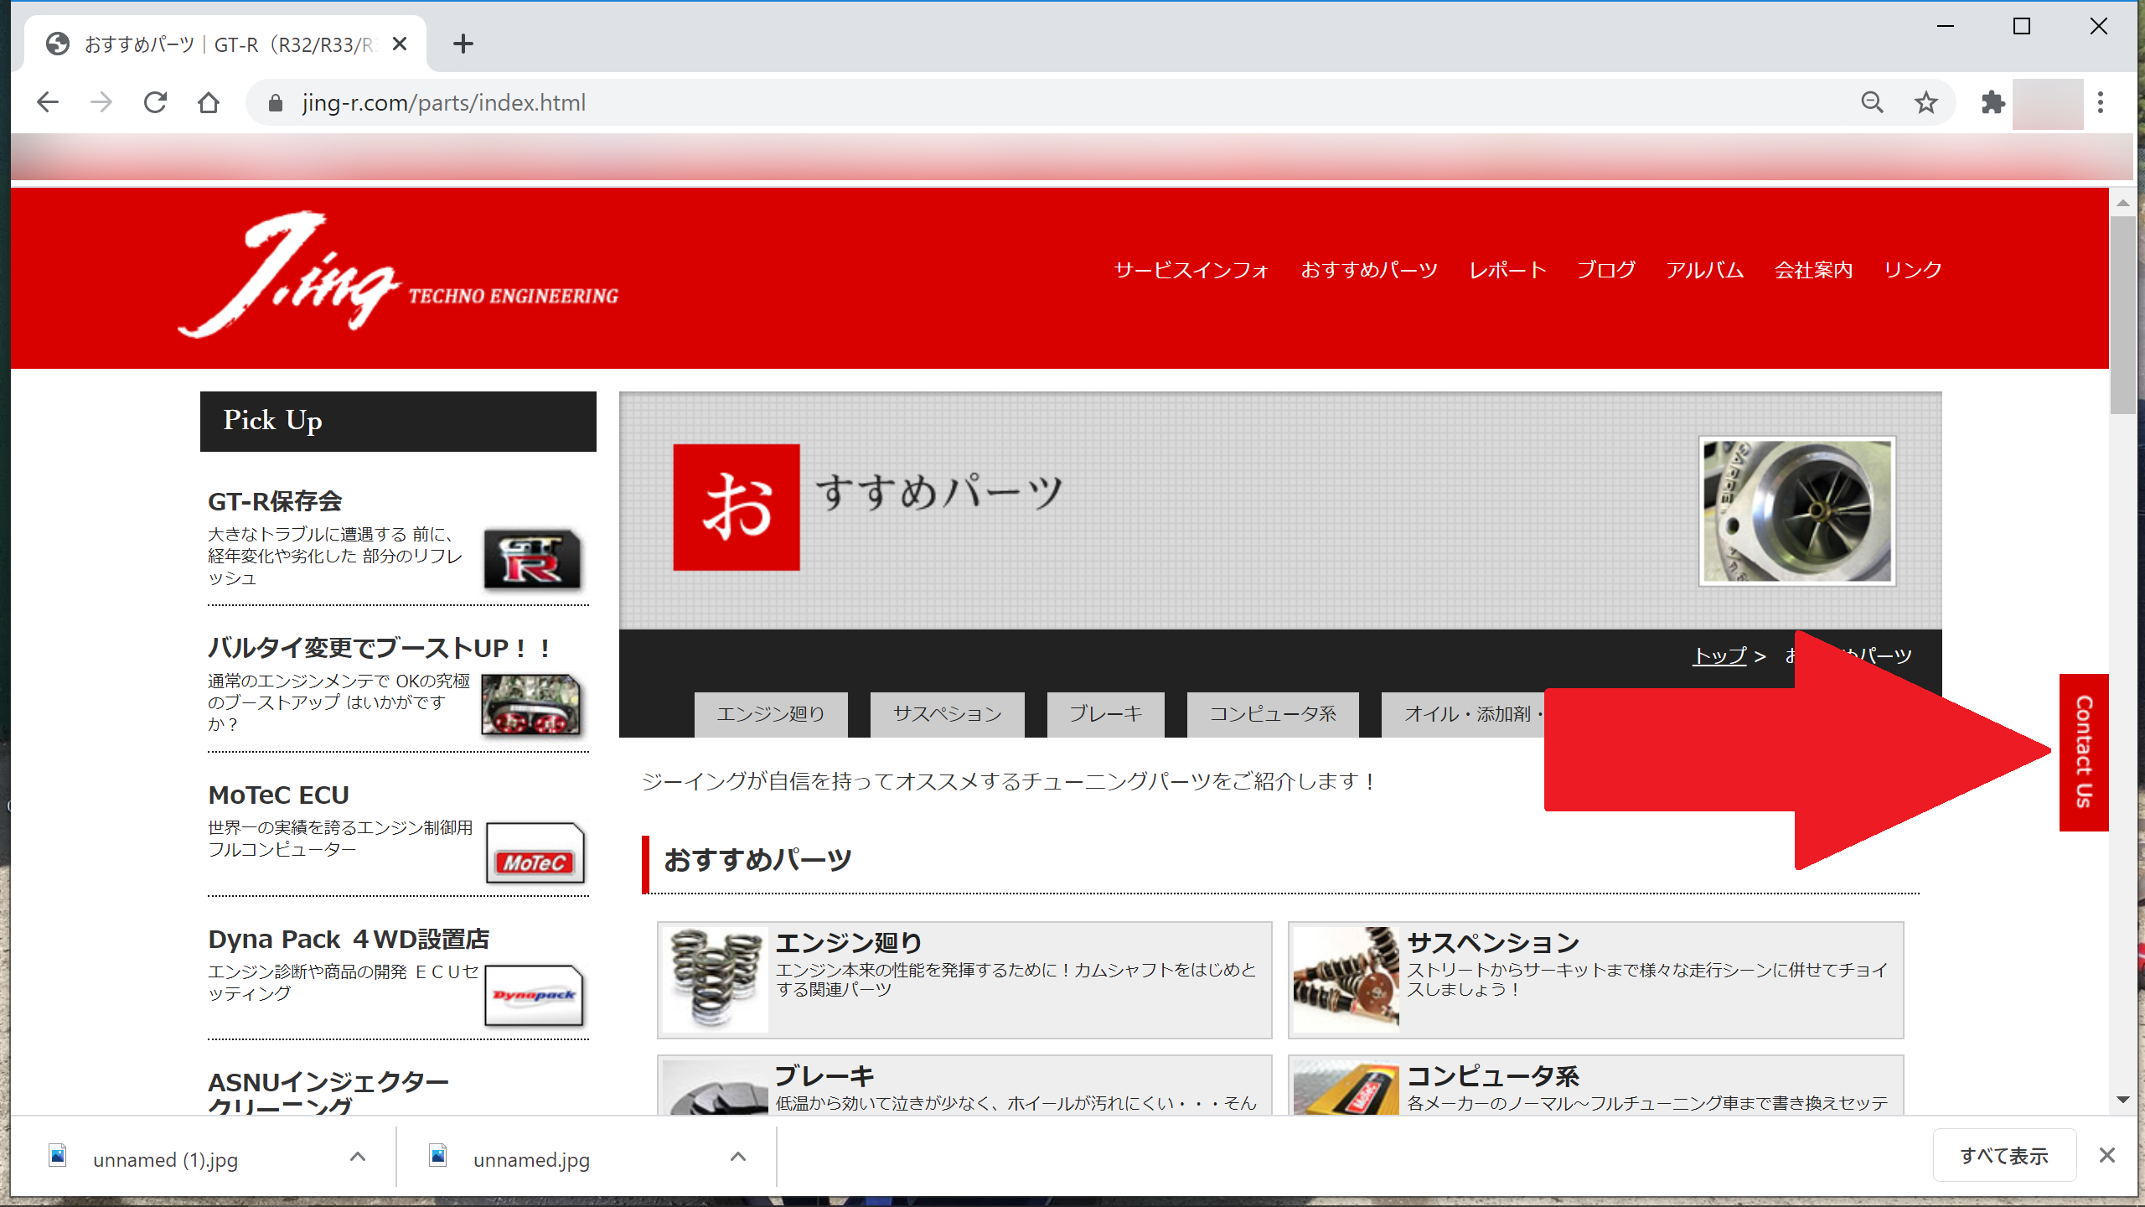This screenshot has height=1207, width=2145.
Task: Click the page vertical scrollbar thumb
Action: point(2122,314)
